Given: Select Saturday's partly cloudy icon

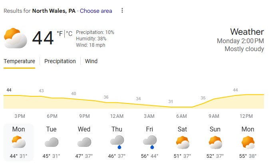Looking at the screenshot, I should coord(182,142).
